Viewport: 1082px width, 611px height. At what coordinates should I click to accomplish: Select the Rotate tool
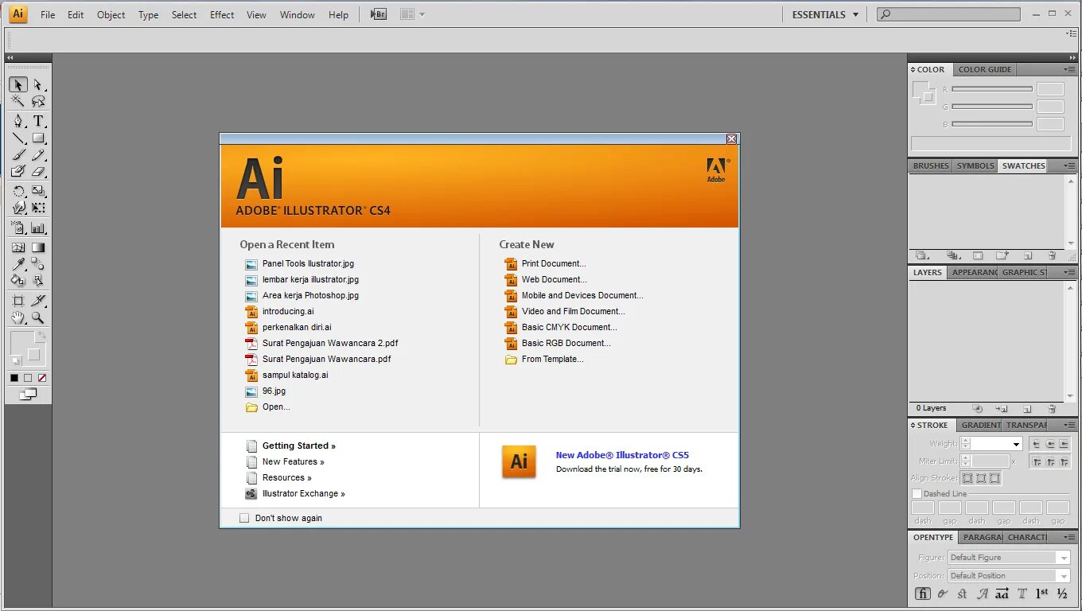18,191
